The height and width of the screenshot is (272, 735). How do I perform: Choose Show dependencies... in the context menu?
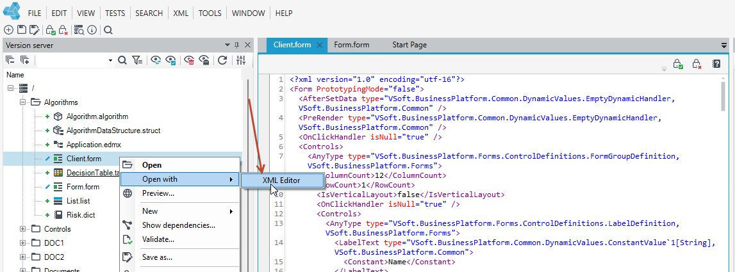pos(179,225)
